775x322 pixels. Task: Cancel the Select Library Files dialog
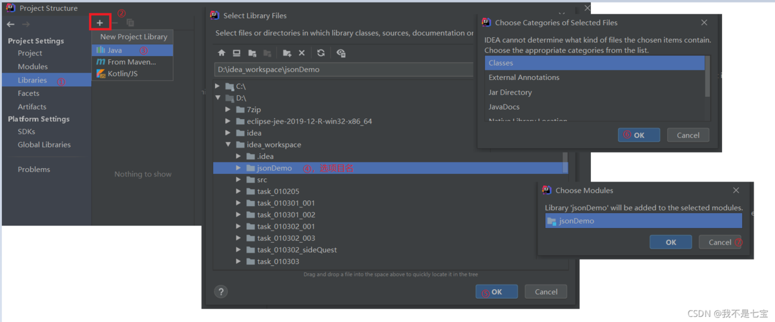coord(546,292)
